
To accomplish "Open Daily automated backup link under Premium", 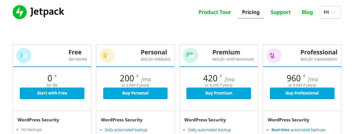I will 209,130.
